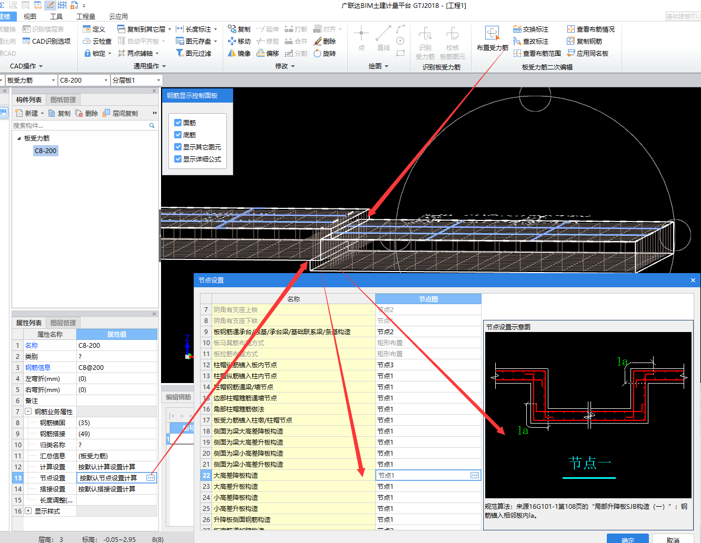Image resolution: width=701 pixels, height=543 pixels.
Task: Open the 工程量 ribbon tab
Action: tap(86, 17)
